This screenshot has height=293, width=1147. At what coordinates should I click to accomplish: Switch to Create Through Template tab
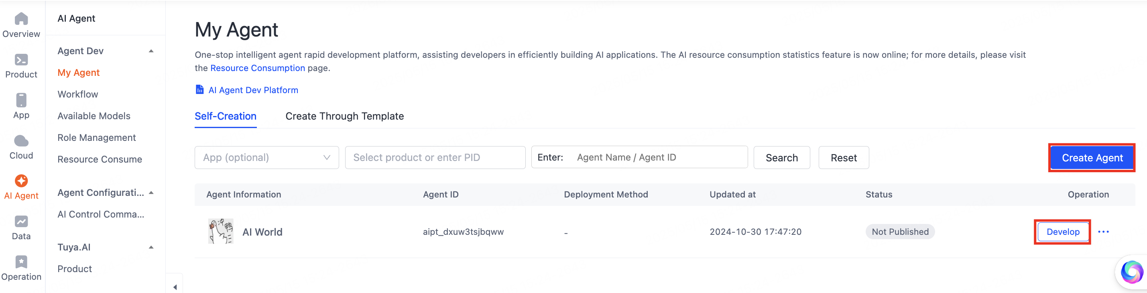pyautogui.click(x=345, y=116)
